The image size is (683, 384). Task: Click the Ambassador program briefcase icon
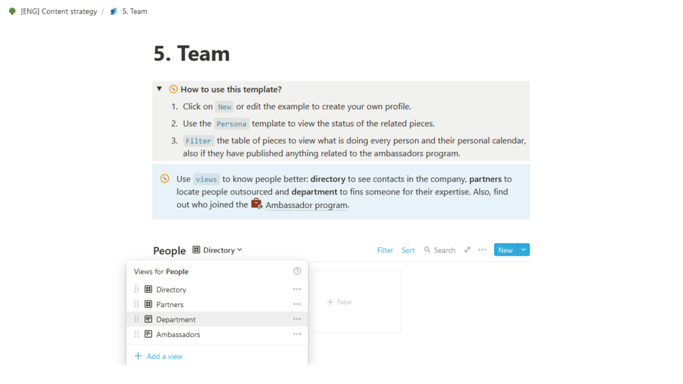(256, 204)
